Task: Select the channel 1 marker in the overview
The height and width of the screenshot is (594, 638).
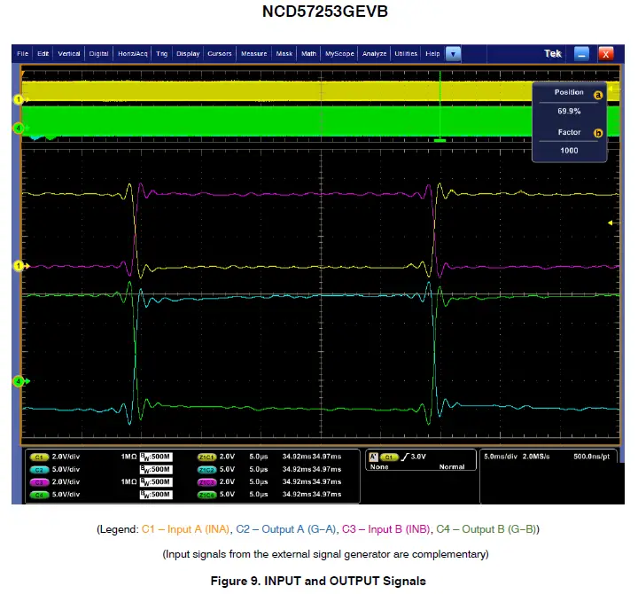Action: click(19, 99)
